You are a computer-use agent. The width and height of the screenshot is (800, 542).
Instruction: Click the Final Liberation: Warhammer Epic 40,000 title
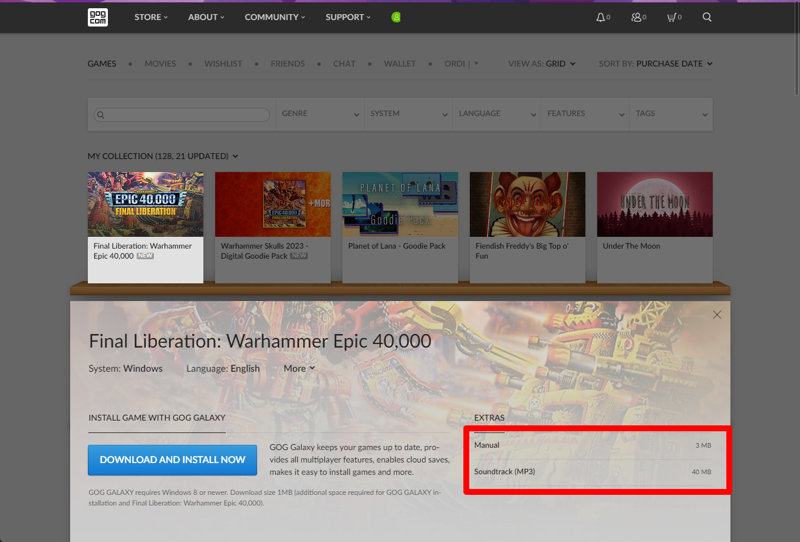pyautogui.click(x=260, y=341)
